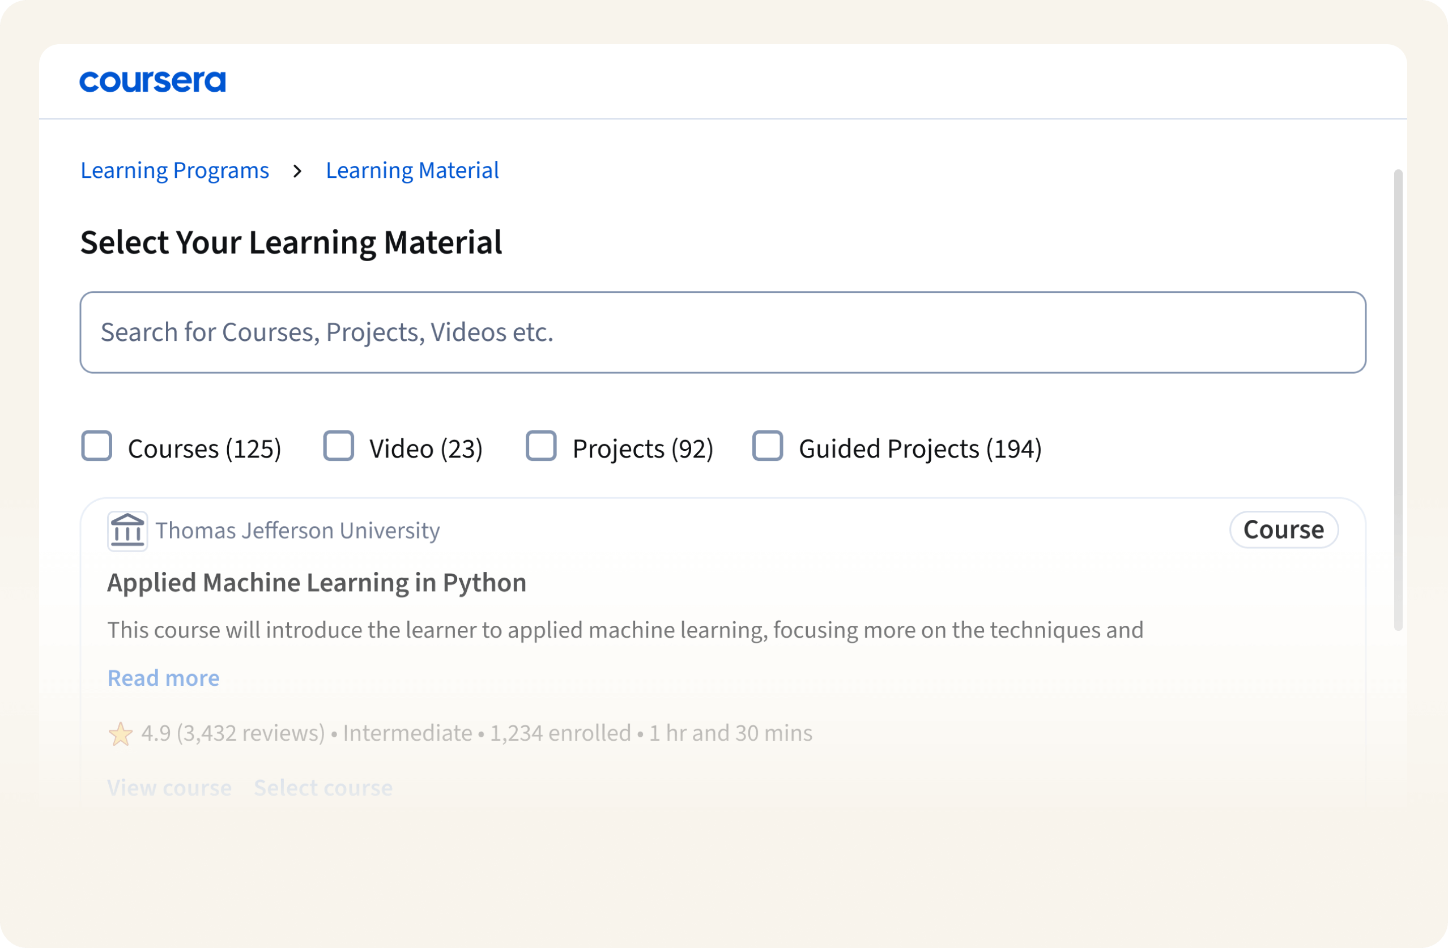Click the Coursera logo
This screenshot has height=948, width=1448.
(152, 82)
